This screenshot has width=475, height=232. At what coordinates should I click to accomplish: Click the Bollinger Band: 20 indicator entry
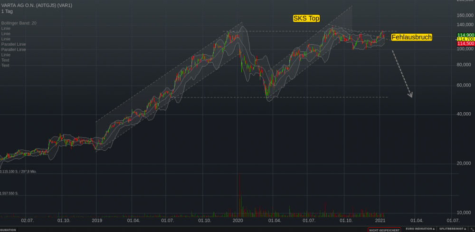pyautogui.click(x=19, y=23)
